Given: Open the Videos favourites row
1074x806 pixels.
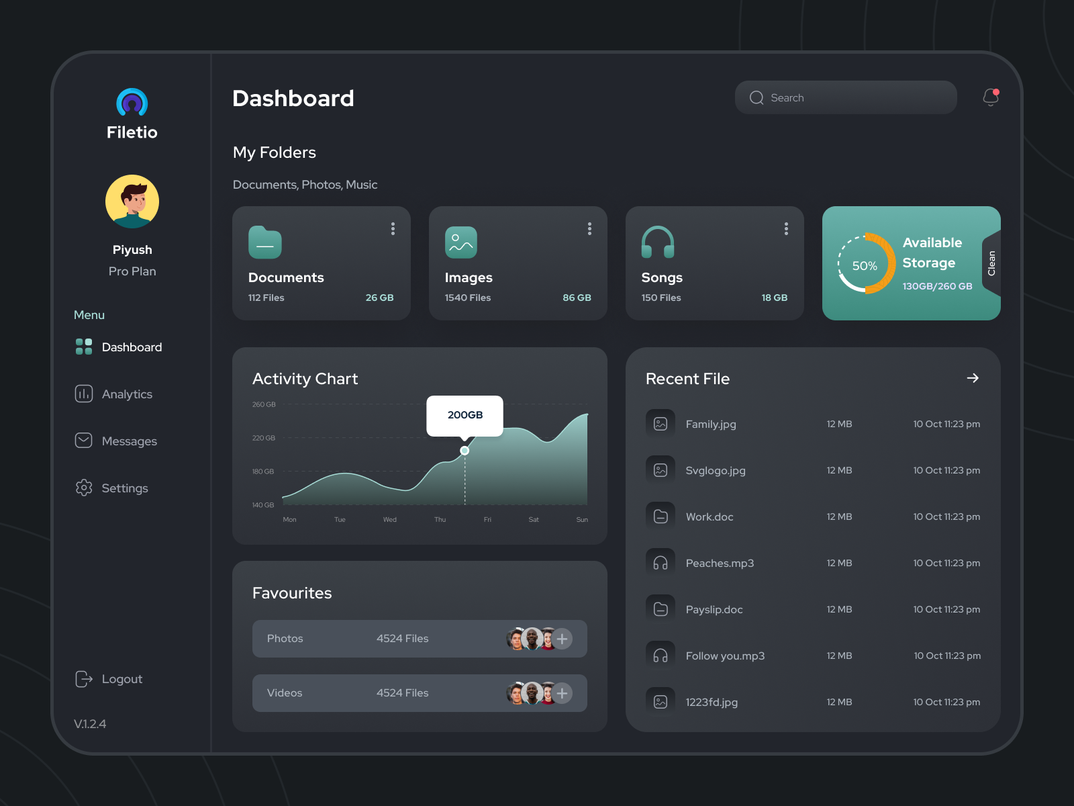Looking at the screenshot, I should tap(420, 693).
